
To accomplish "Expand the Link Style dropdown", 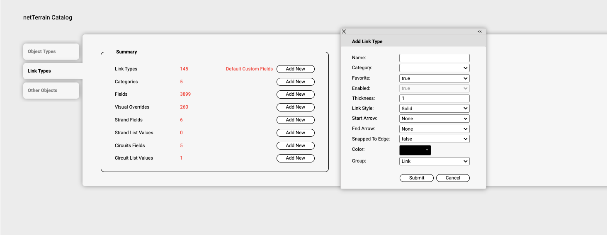I will click(434, 109).
